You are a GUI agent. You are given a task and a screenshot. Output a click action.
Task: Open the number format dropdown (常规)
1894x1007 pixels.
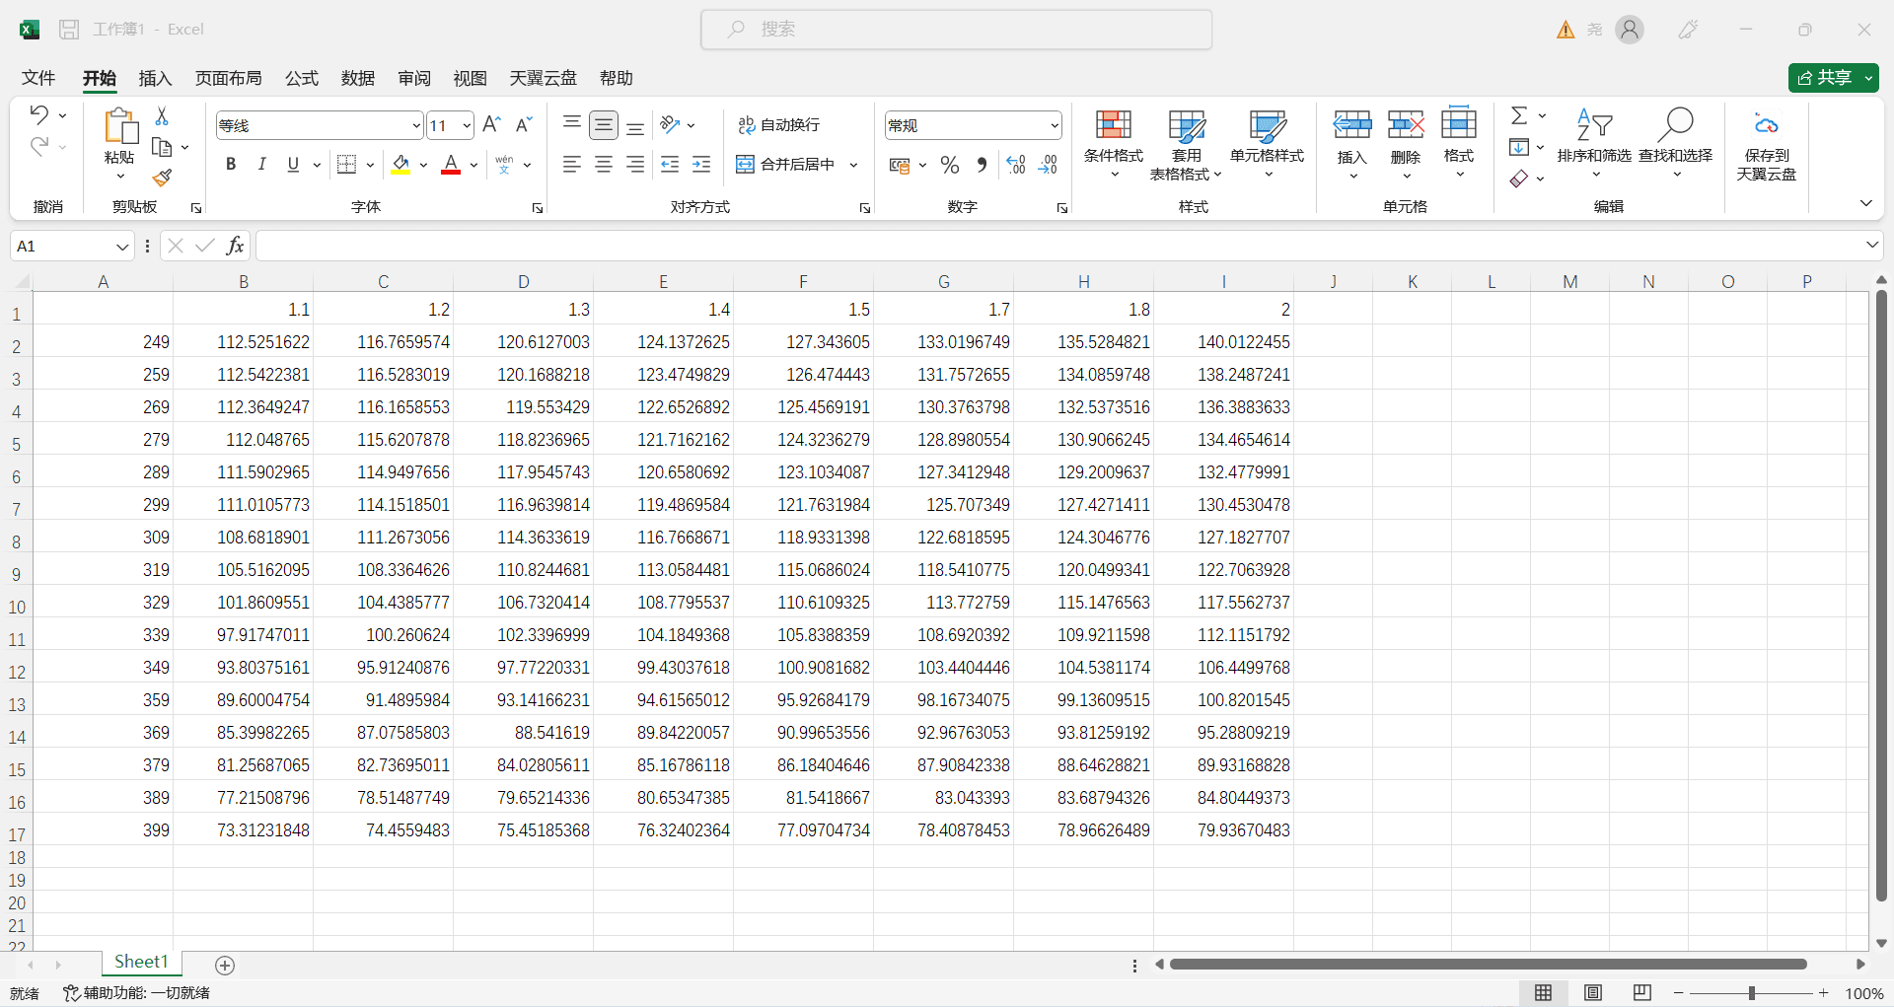1054,125
